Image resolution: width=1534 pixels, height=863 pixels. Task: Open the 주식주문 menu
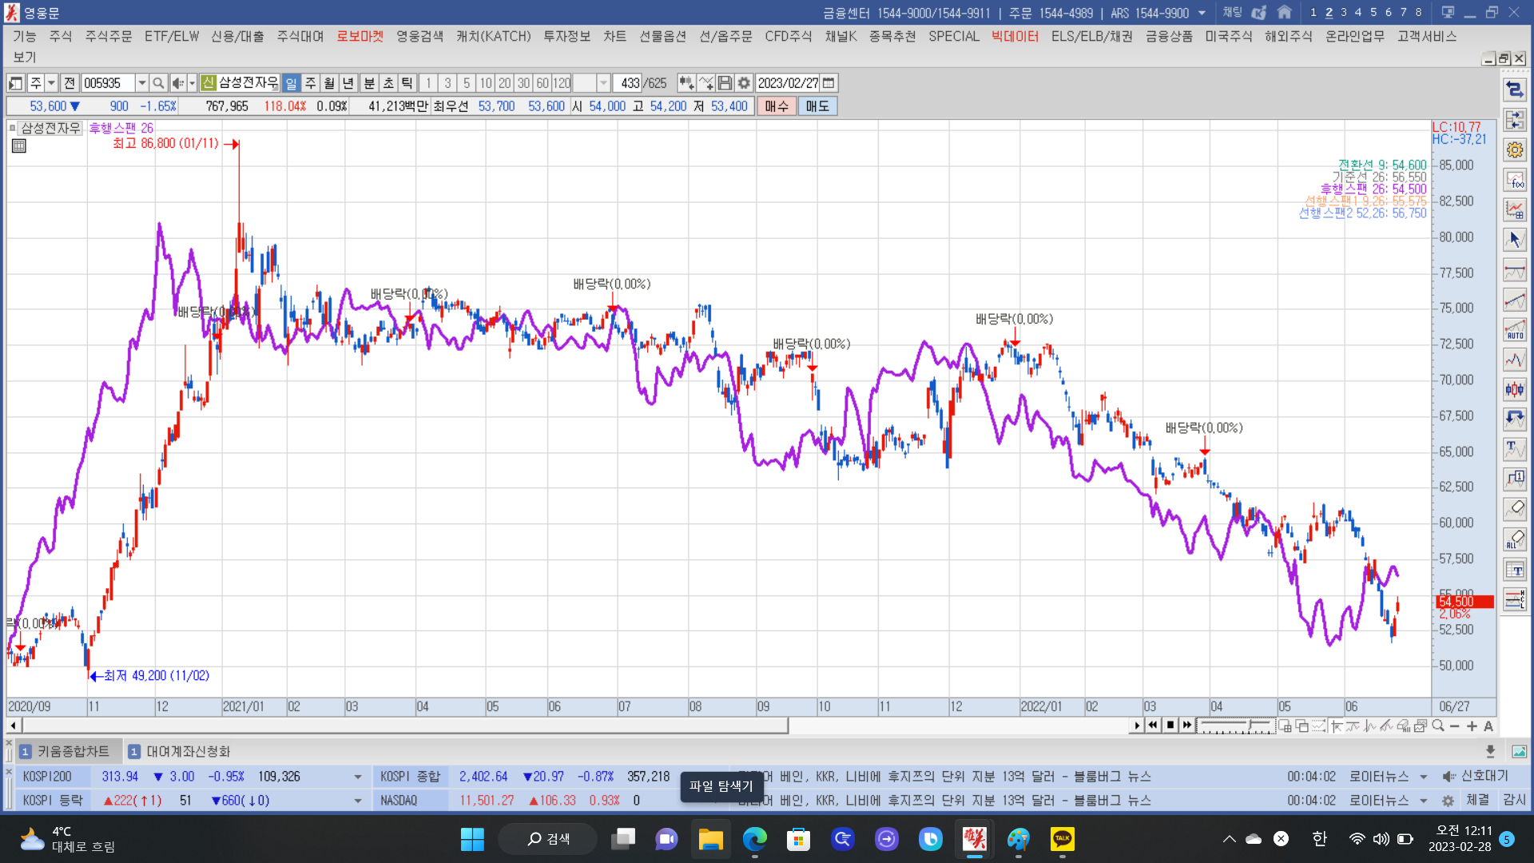click(x=108, y=36)
